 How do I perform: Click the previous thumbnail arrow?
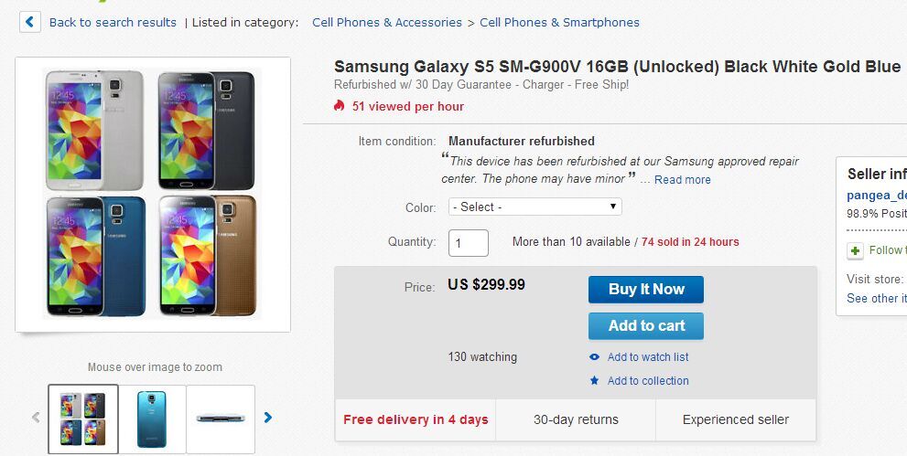tap(37, 418)
